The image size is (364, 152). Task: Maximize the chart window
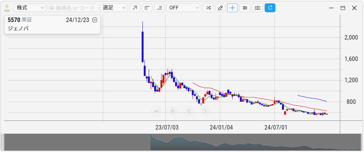coord(343,8)
